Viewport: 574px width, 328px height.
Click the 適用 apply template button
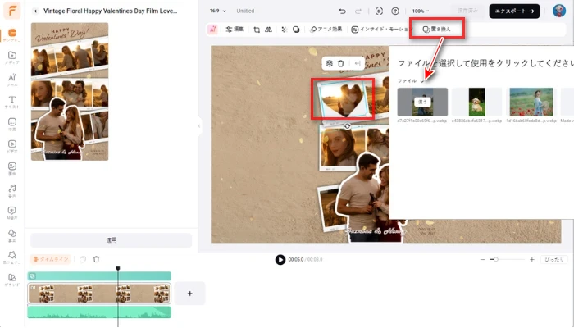tap(111, 240)
